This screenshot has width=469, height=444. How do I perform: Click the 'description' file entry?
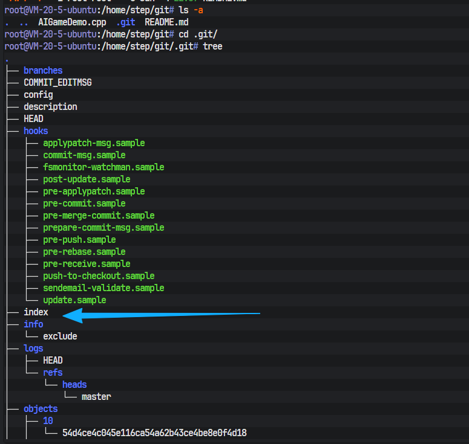click(51, 107)
